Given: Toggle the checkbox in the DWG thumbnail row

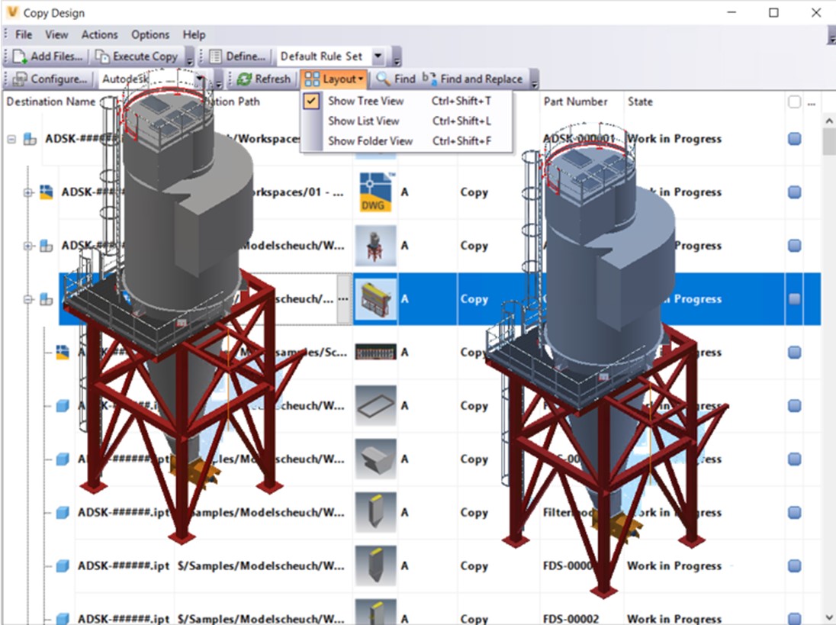Looking at the screenshot, I should pos(794,192).
